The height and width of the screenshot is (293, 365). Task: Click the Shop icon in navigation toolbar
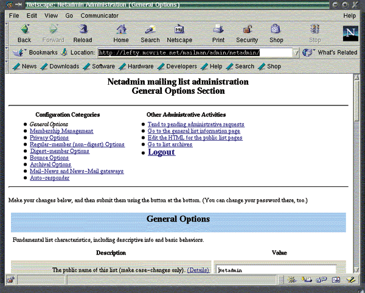(x=276, y=33)
